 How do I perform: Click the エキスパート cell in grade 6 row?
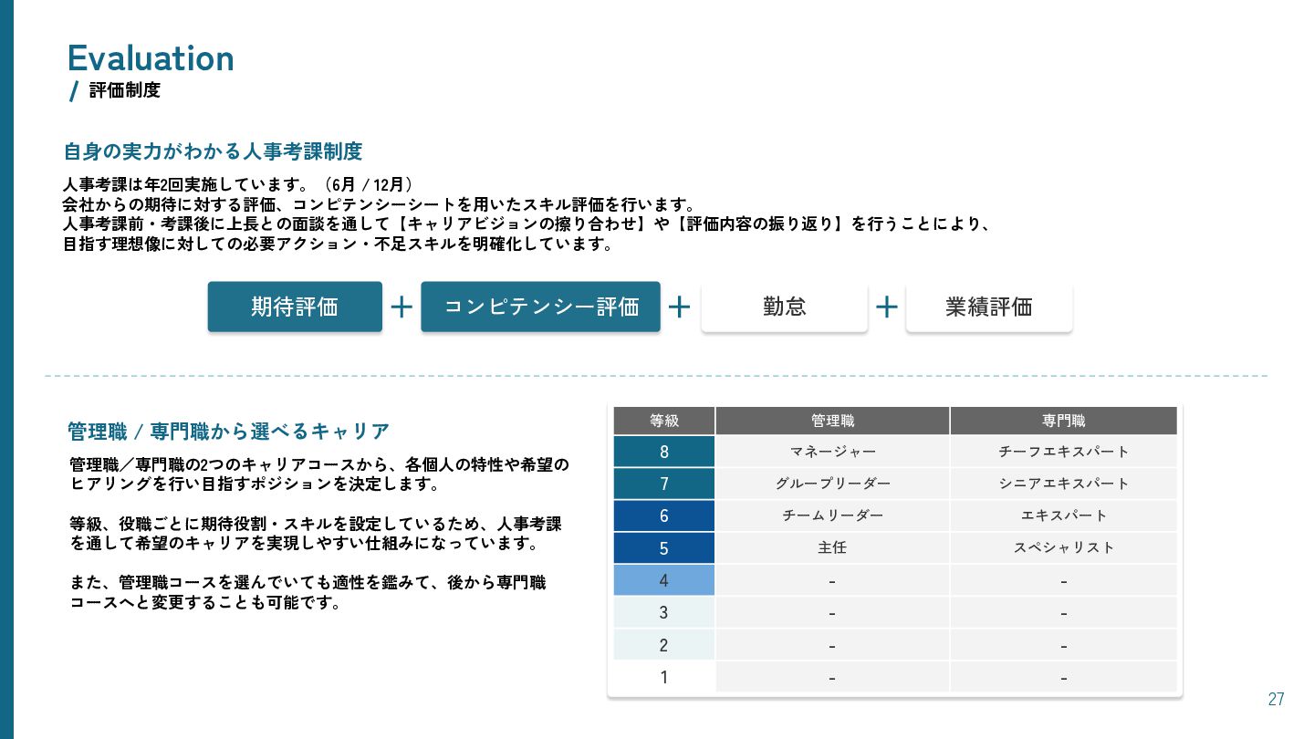[x=1064, y=515]
